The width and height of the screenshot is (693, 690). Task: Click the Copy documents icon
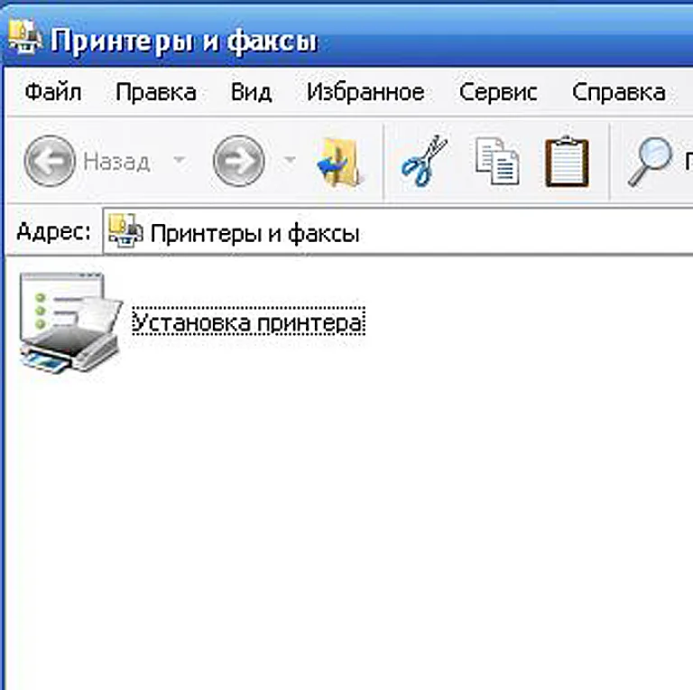[x=497, y=161]
